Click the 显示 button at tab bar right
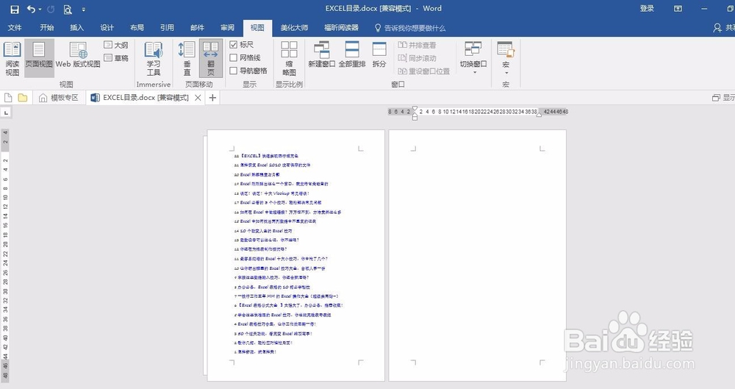735x389 pixels. coord(723,98)
